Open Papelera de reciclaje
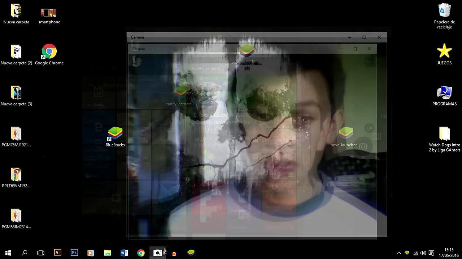Viewport: 462px width, 259px height. point(444,16)
